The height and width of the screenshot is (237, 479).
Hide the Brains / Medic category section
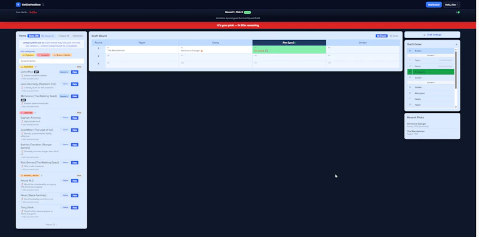click(x=79, y=176)
